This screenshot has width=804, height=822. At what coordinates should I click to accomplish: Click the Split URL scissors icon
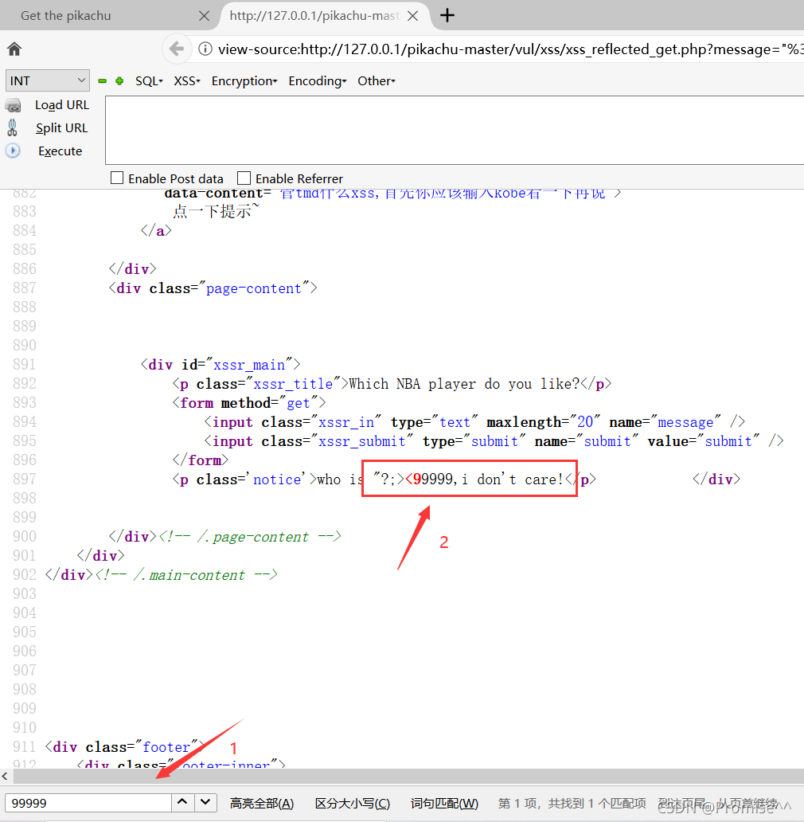coord(12,127)
